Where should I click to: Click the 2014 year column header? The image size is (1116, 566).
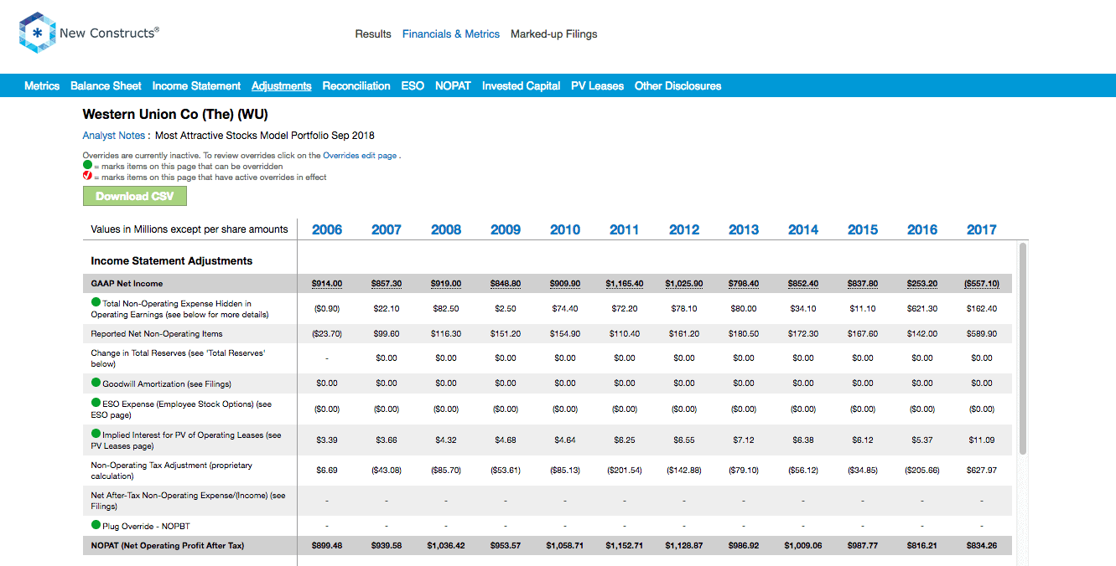(803, 229)
